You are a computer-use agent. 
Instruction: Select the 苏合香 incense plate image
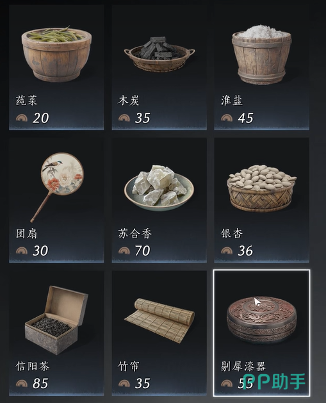(159, 188)
